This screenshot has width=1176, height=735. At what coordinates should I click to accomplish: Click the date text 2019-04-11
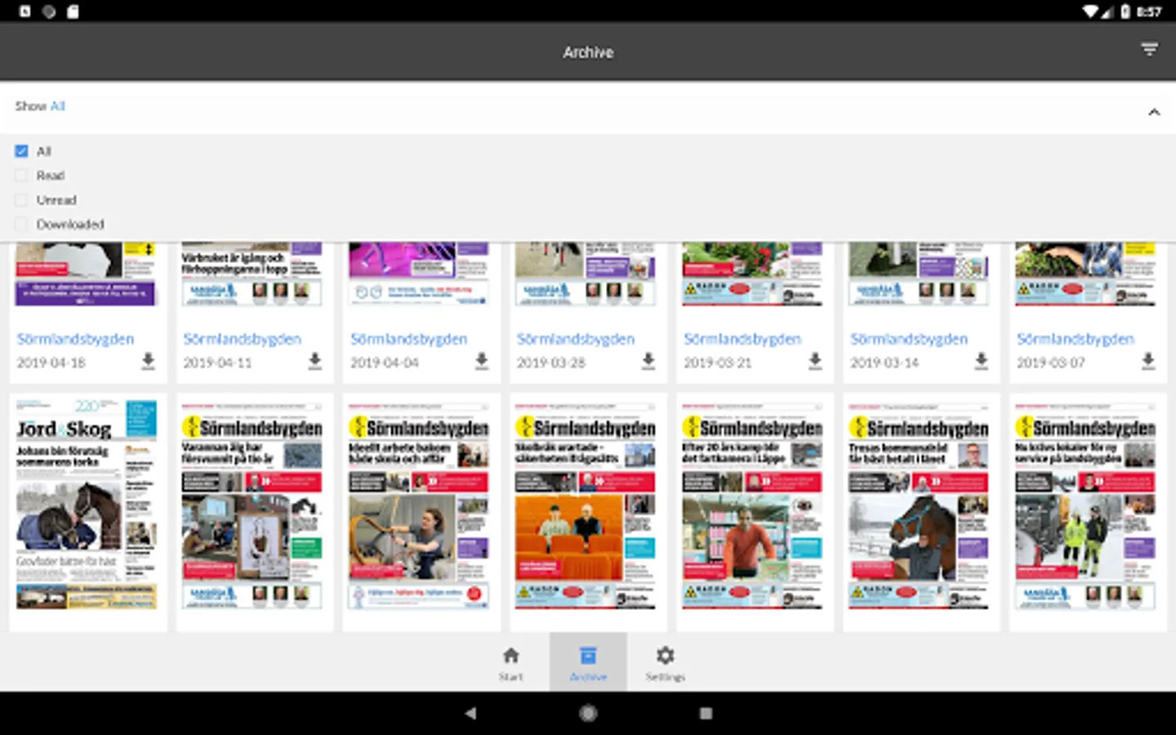click(x=217, y=363)
